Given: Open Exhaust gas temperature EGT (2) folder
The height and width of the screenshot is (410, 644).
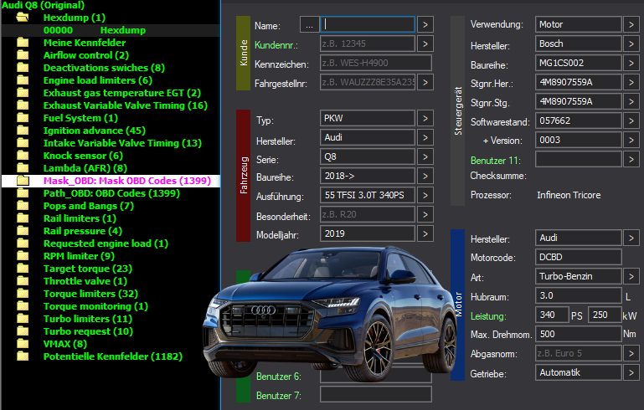Looking at the screenshot, I should click(x=122, y=93).
